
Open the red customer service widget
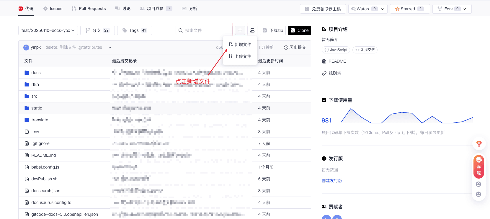click(479, 167)
